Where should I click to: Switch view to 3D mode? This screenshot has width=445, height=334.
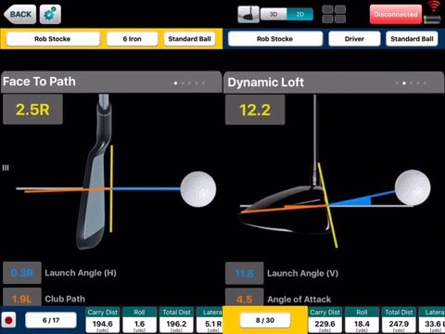(x=273, y=14)
